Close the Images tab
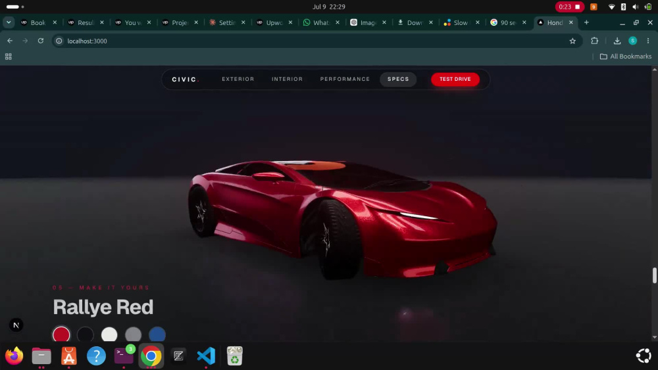This screenshot has height=370, width=658. pyautogui.click(x=384, y=22)
